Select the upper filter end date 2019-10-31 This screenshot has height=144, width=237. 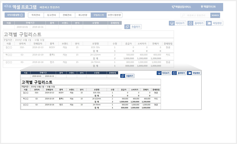38,27
